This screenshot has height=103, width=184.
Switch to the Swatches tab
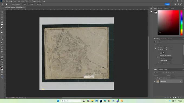coord(160,8)
